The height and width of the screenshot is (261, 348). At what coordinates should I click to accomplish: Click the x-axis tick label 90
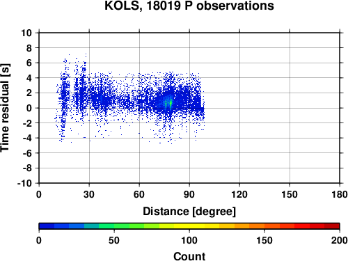click(x=189, y=194)
